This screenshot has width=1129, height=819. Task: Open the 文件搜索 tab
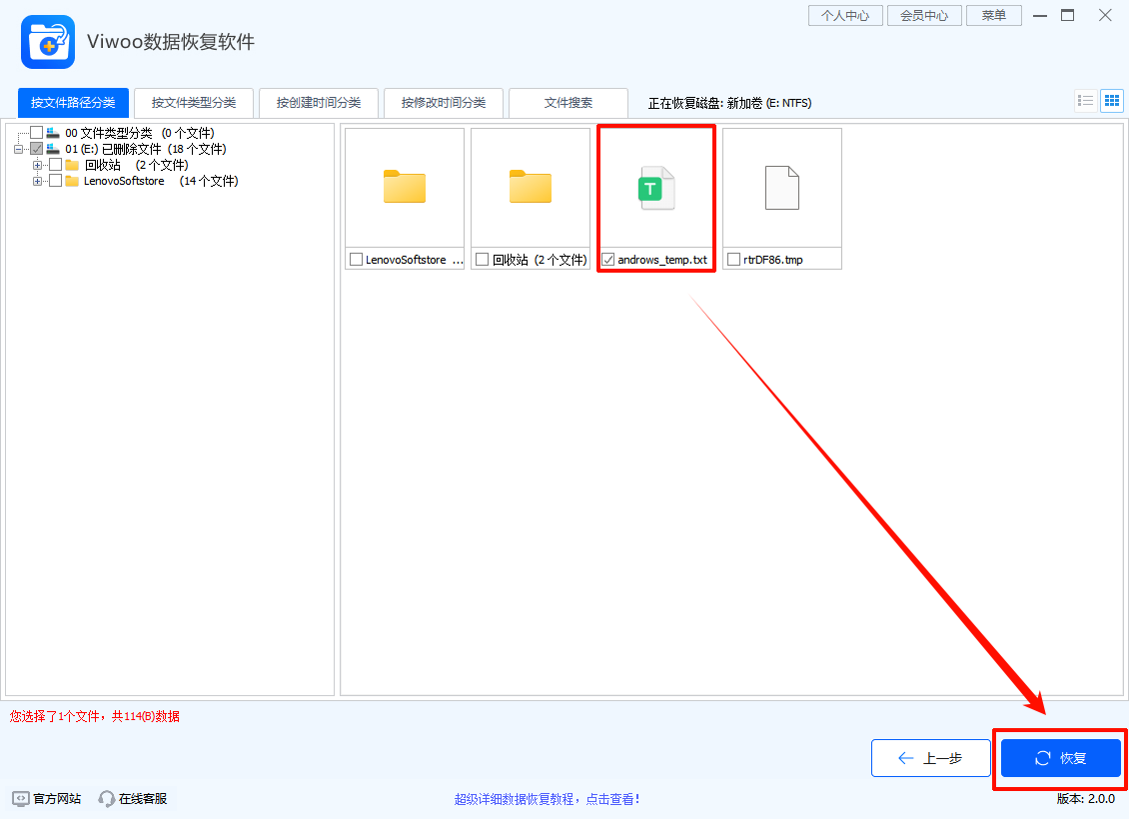(567, 102)
